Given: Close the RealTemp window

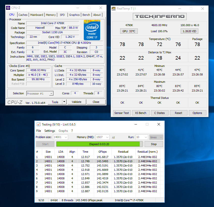Looking at the screenshot, I should [x=203, y=9].
